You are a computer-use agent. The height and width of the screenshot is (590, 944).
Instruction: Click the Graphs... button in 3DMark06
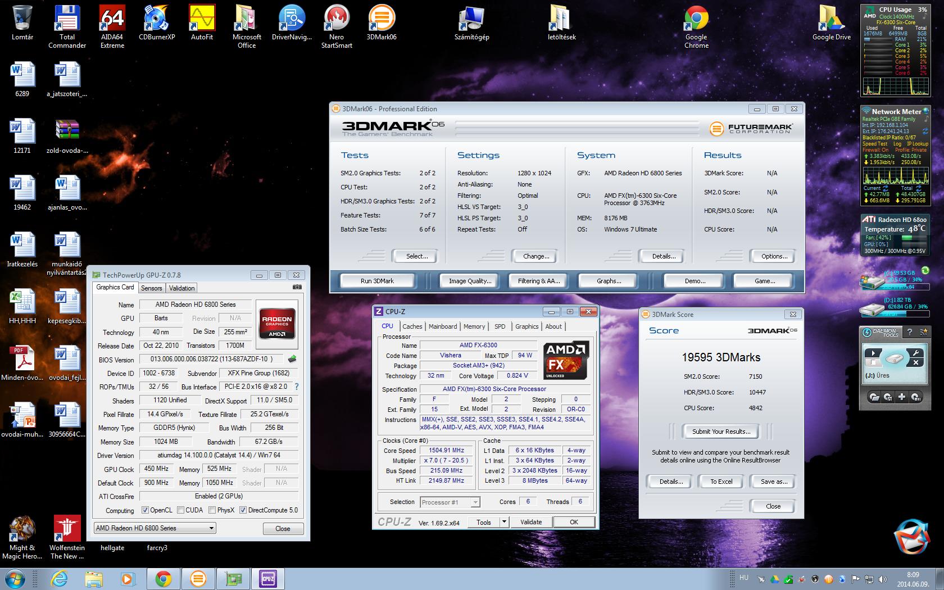(609, 281)
